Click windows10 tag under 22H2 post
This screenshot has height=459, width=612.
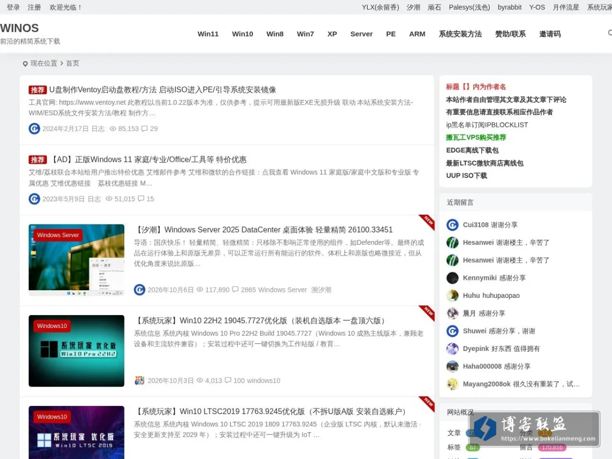tap(264, 380)
